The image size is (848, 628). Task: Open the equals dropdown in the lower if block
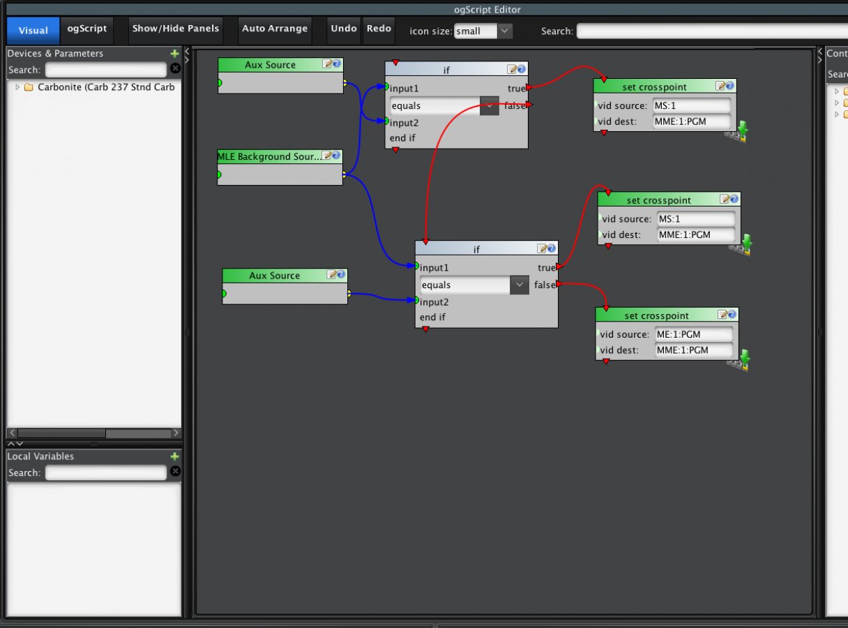click(520, 285)
